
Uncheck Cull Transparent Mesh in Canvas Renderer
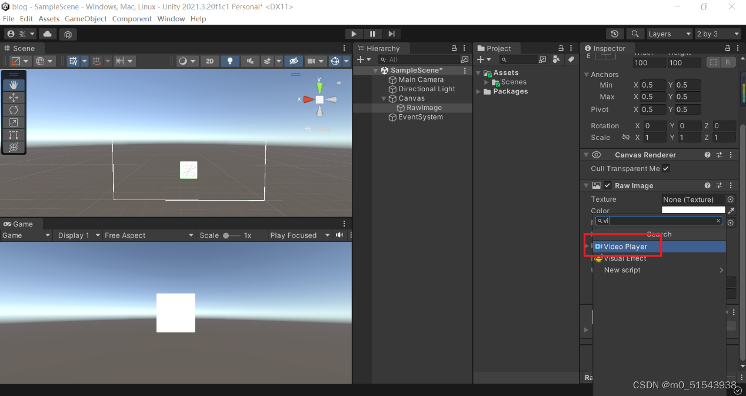[665, 169]
